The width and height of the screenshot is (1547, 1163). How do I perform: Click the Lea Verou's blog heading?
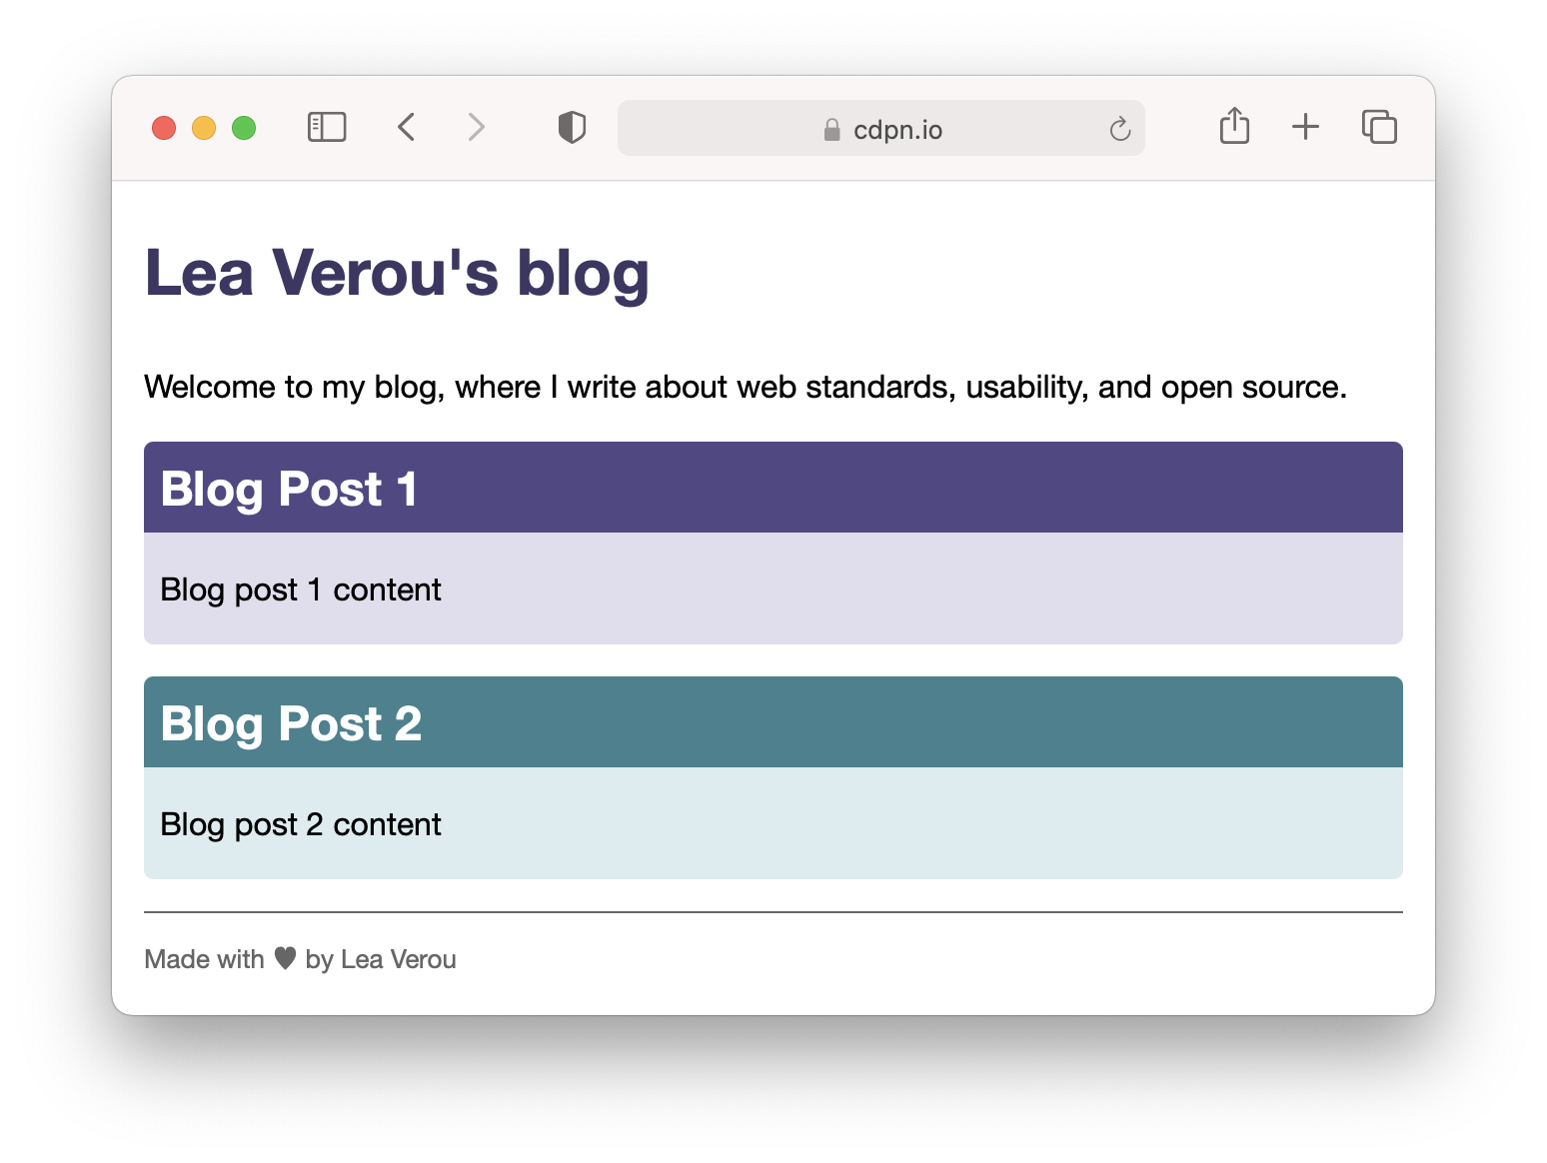point(397,273)
